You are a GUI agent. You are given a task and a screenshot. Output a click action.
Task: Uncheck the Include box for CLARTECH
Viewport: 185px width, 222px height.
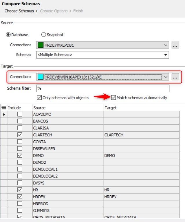pyautogui.click(x=20, y=135)
